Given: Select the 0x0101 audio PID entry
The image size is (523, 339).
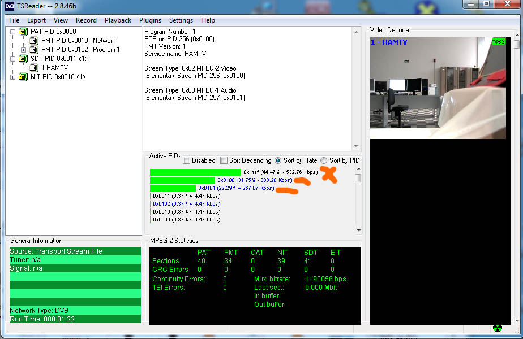Looking at the screenshot, I should pyautogui.click(x=235, y=188).
